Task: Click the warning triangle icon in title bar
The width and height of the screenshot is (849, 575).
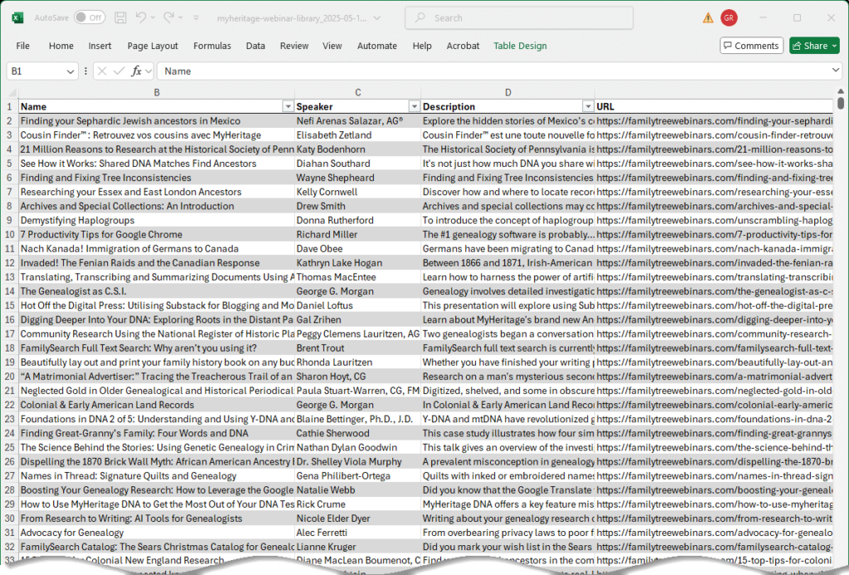Action: [707, 17]
